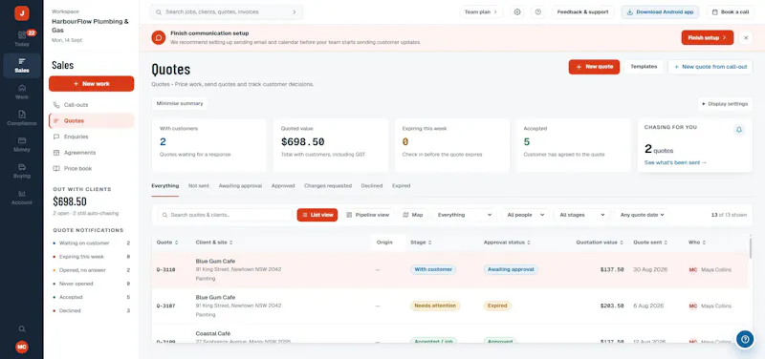Viewport: 765px width, 359px height.
Task: Sort by the Quote column header
Action: click(166, 243)
